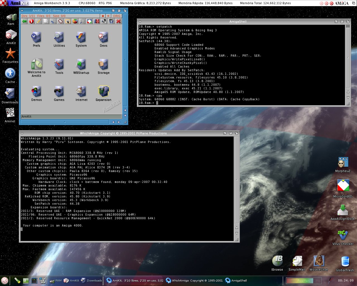357x286 pixels.
Task: Click the scissors cut icon in AmiKit toolbar
Action: tap(53, 21)
